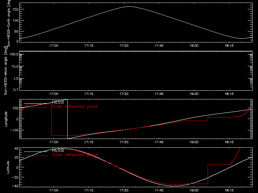Click 18:15 label under Longitude plot

pos(229,142)
